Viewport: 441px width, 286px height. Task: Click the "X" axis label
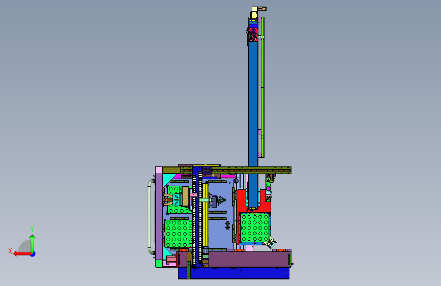pos(10,251)
